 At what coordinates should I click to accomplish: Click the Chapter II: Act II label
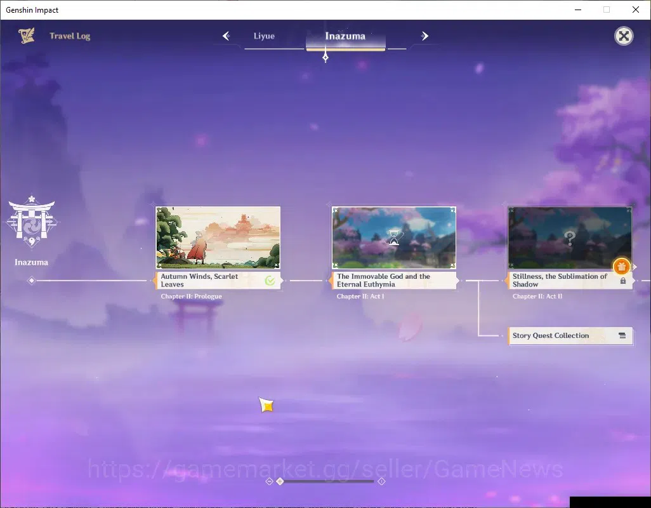(x=537, y=296)
